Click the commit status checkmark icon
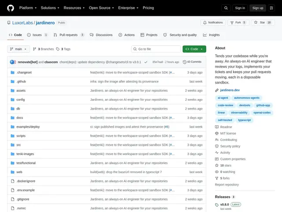282x212 pixels. 146,62
